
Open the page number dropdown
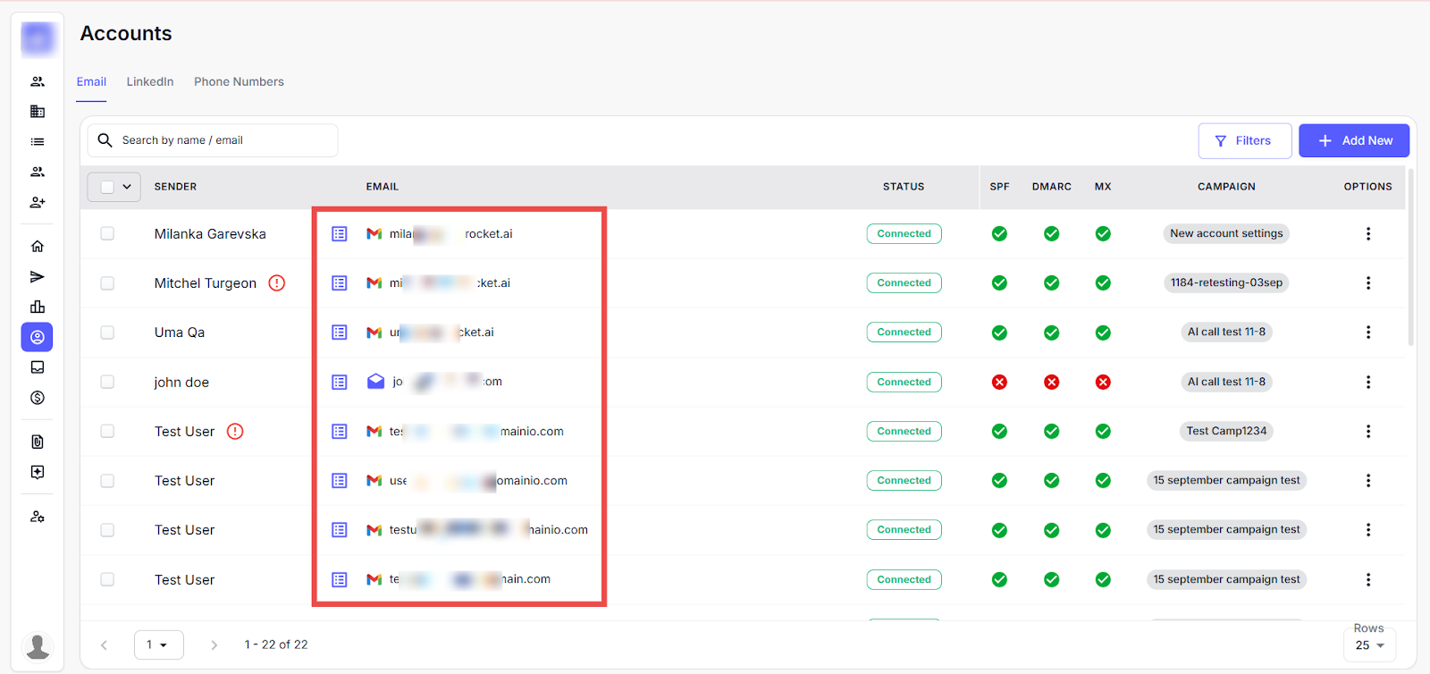click(x=158, y=645)
